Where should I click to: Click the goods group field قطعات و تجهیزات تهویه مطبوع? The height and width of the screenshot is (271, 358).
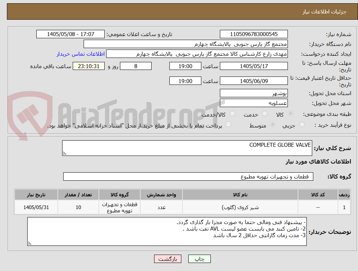click(x=188, y=176)
